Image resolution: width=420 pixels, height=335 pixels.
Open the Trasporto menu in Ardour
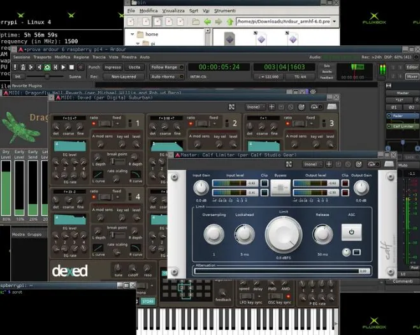(x=42, y=57)
